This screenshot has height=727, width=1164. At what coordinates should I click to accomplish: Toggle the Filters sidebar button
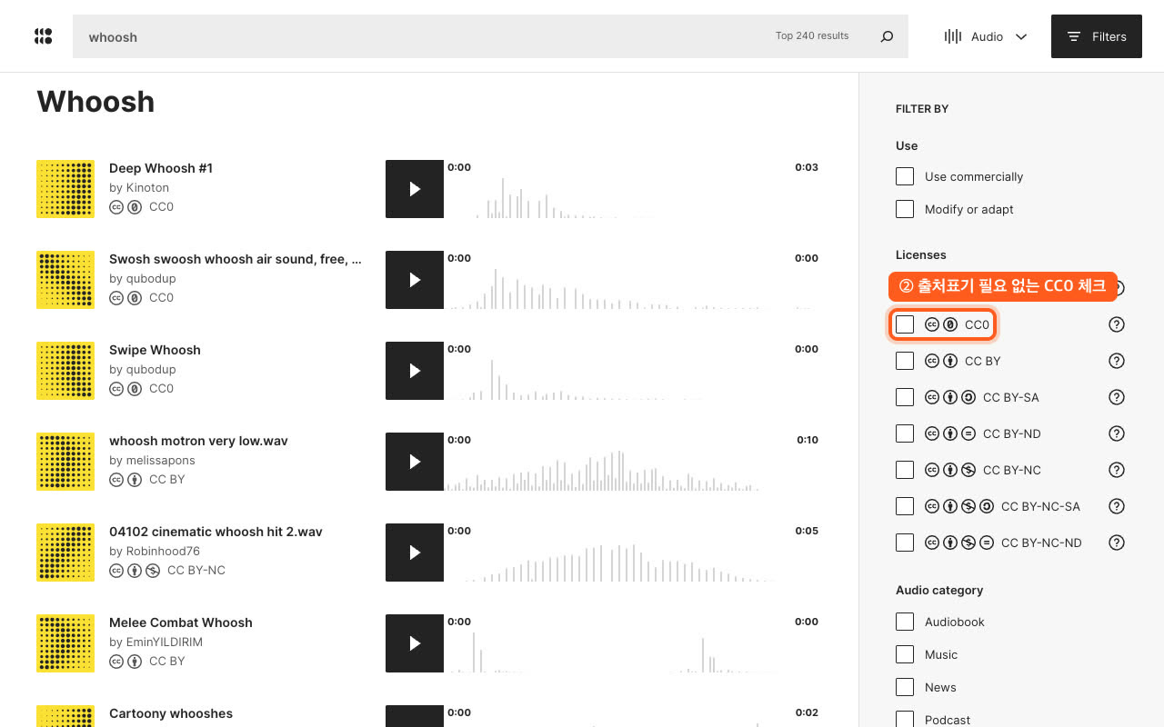click(1097, 36)
